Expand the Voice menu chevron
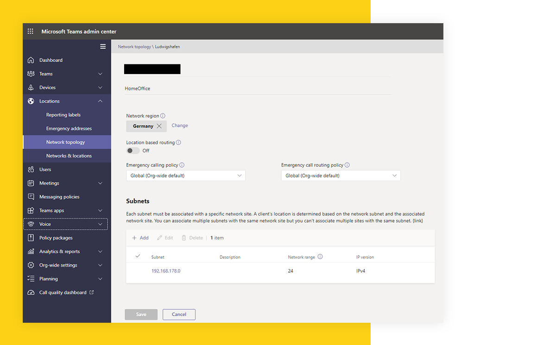This screenshot has height=345, width=556. 100,224
